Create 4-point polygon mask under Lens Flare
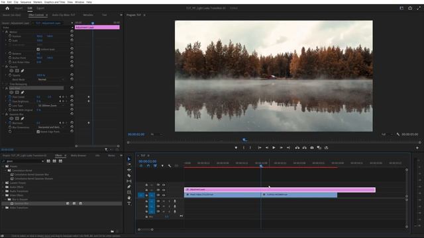The image size is (424, 238). 17,93
